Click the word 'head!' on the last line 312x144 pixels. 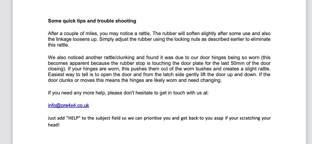(x=54, y=125)
